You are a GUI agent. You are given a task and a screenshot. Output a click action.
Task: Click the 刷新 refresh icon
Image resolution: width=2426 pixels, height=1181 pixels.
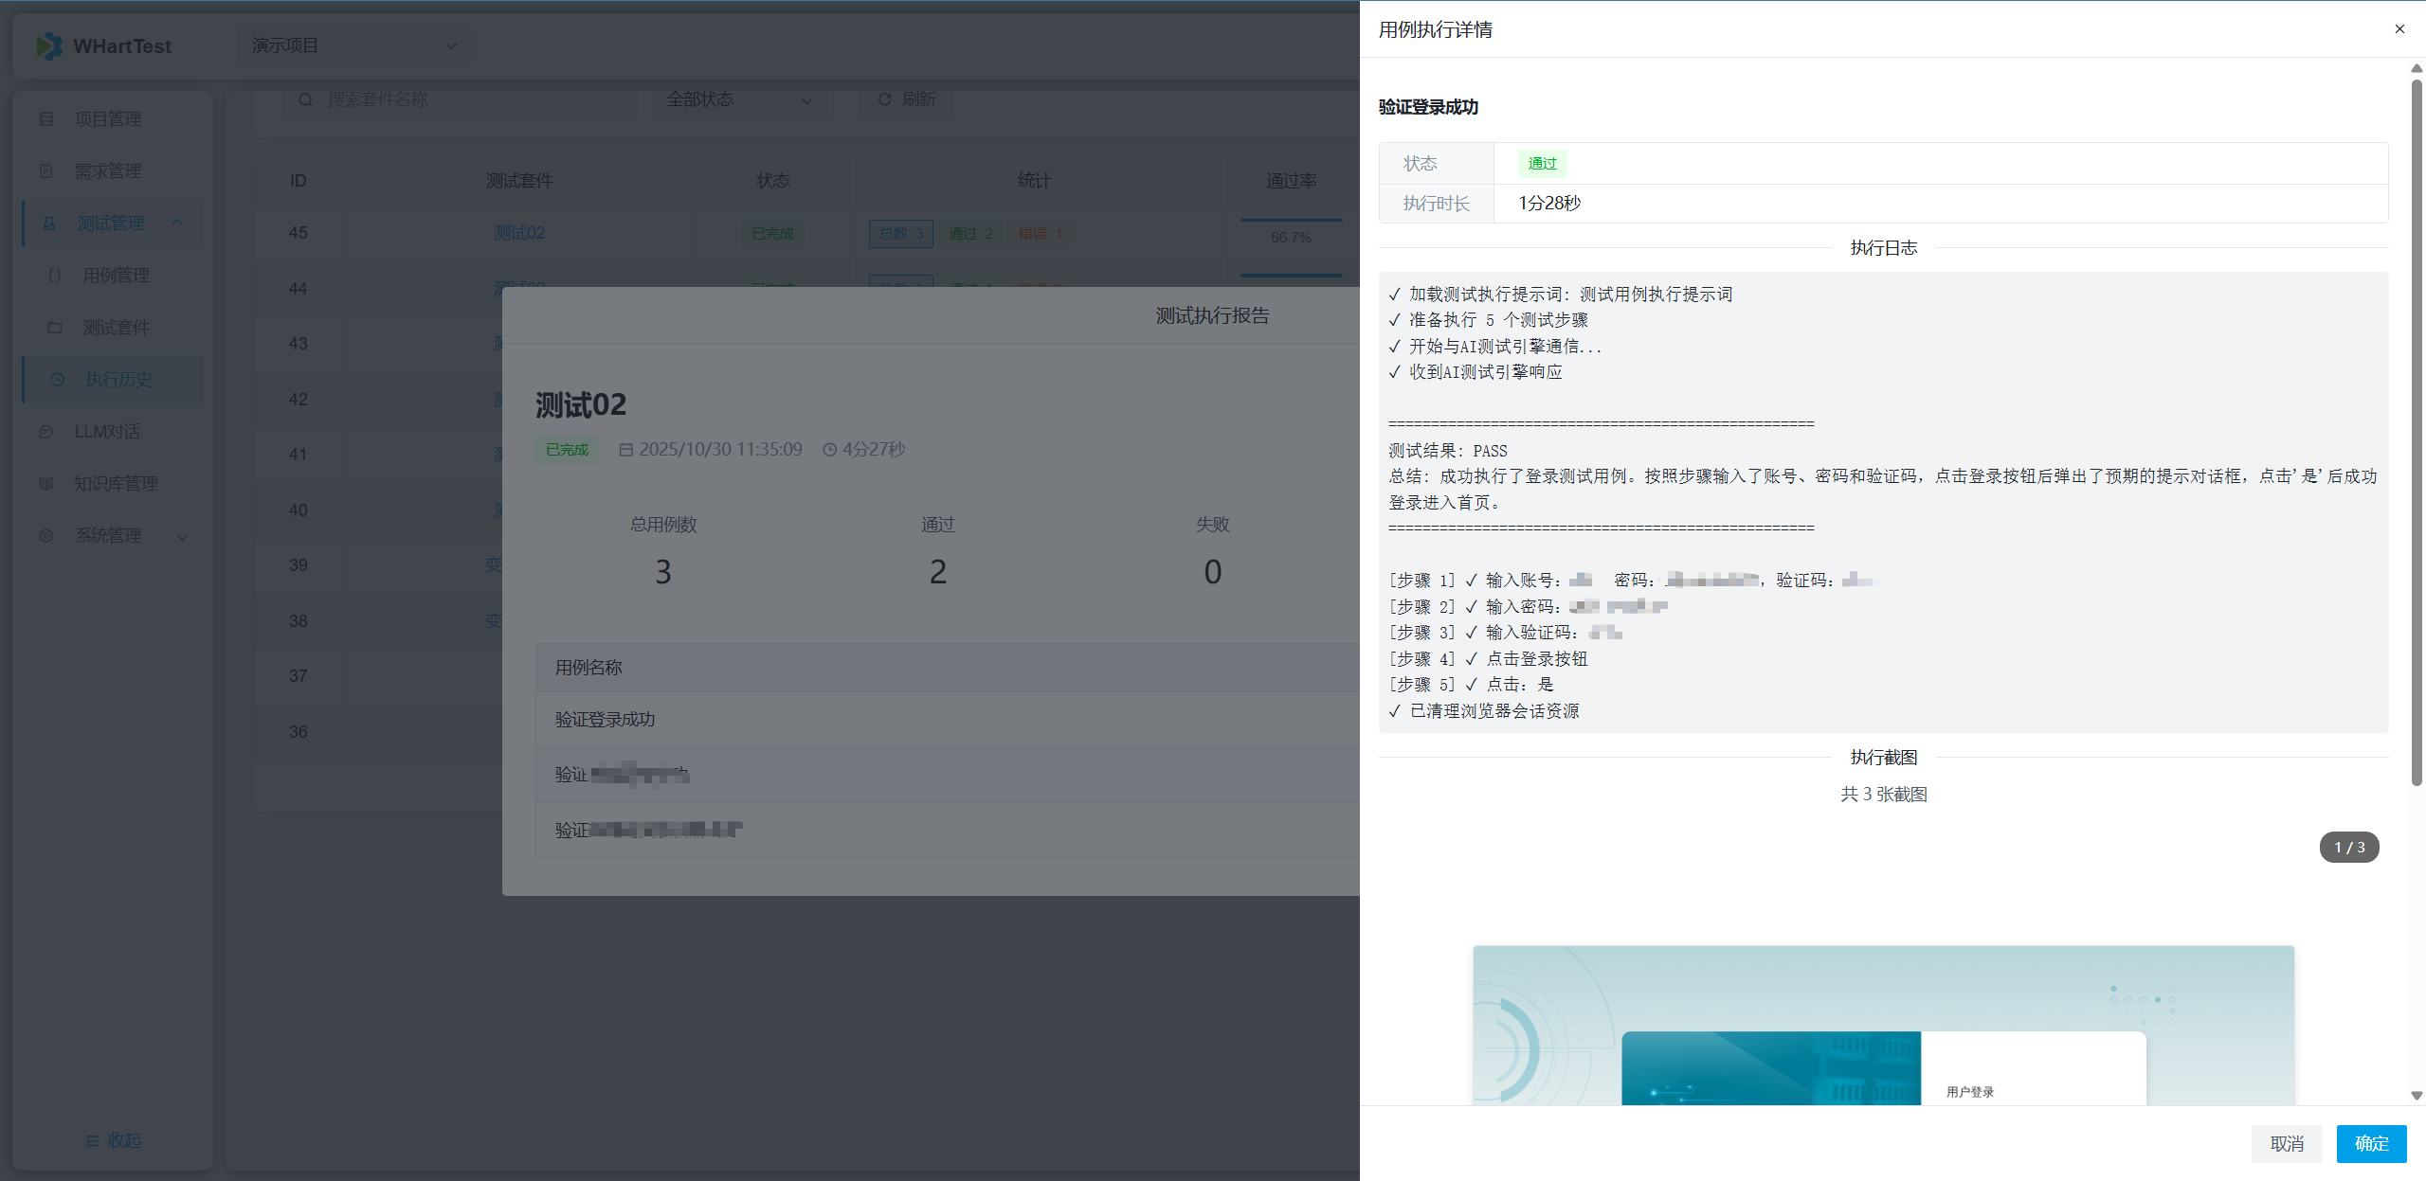click(x=884, y=99)
